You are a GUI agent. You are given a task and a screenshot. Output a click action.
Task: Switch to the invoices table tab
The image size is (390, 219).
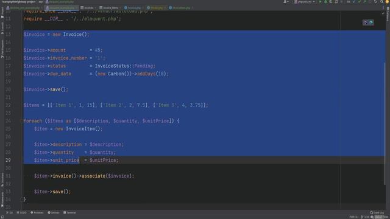(x=87, y=8)
